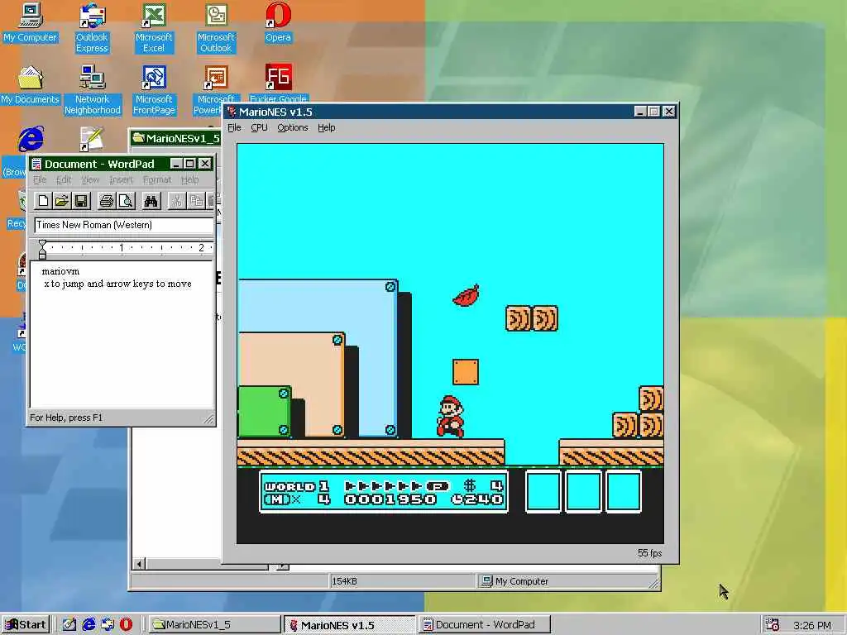The image size is (847, 635).
Task: Open the Options menu in MarioNES
Action: coord(292,128)
